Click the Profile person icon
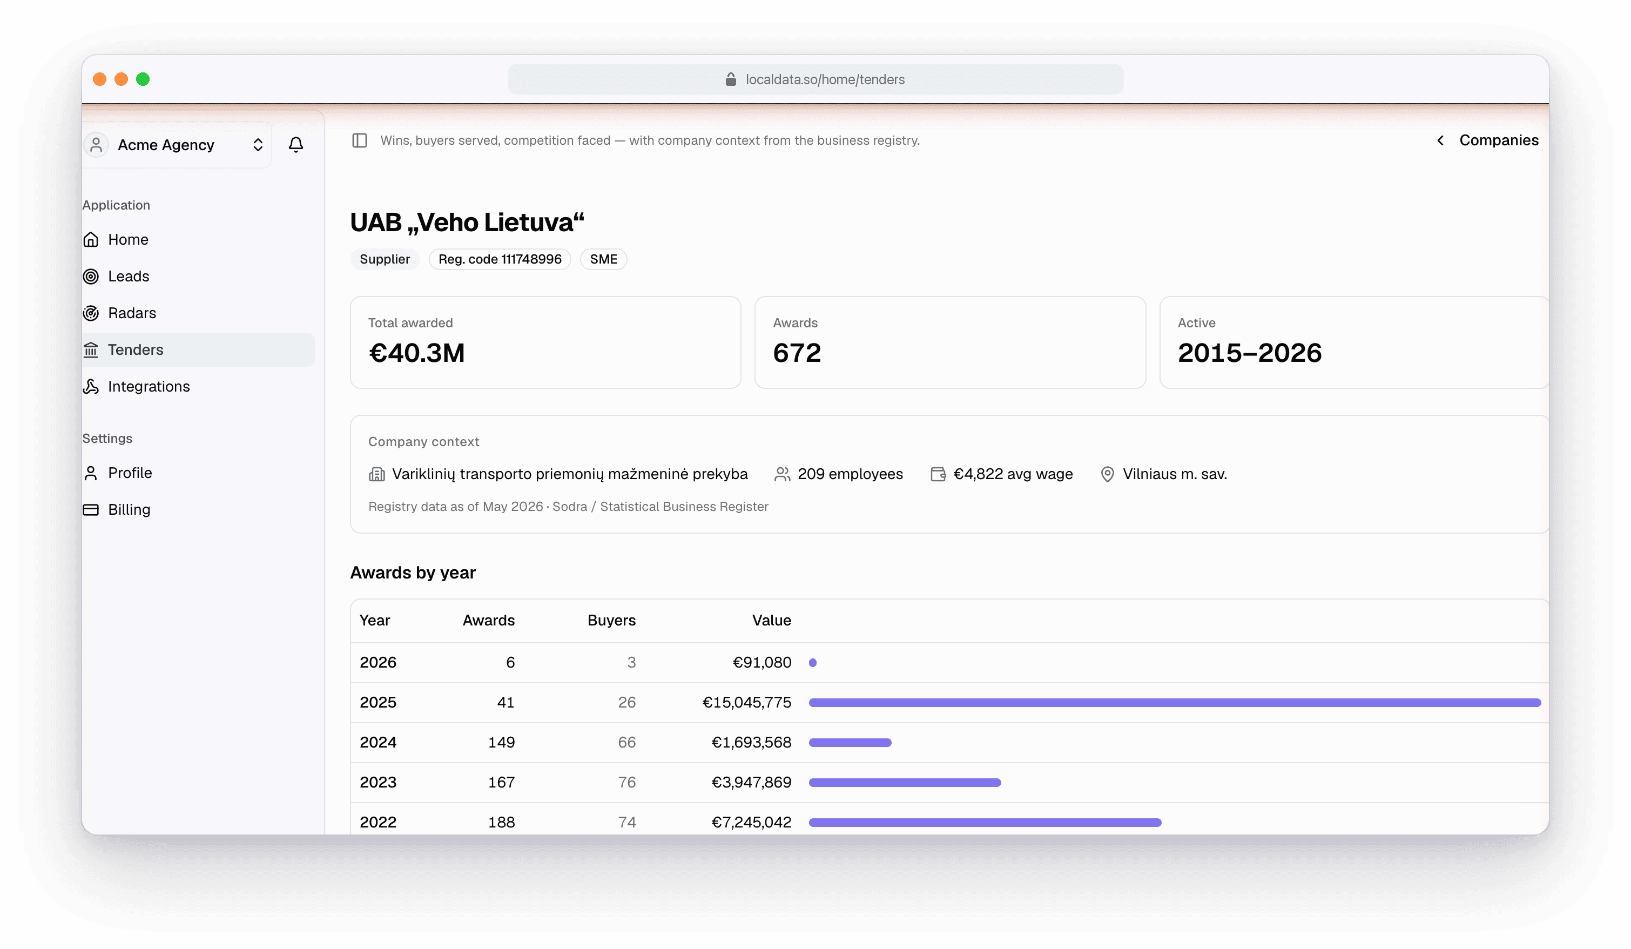1631x949 pixels. tap(91, 473)
